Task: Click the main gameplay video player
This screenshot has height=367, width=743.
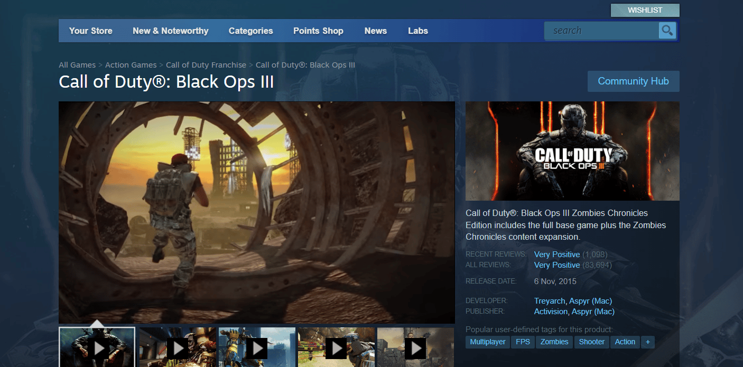Action: point(257,212)
